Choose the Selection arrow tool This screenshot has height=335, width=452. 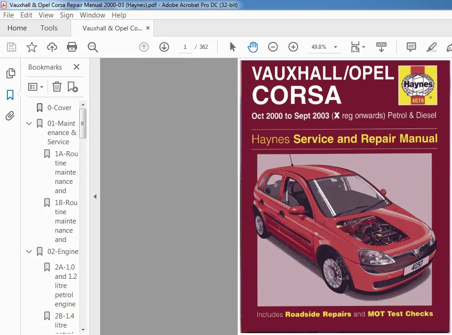click(x=232, y=47)
